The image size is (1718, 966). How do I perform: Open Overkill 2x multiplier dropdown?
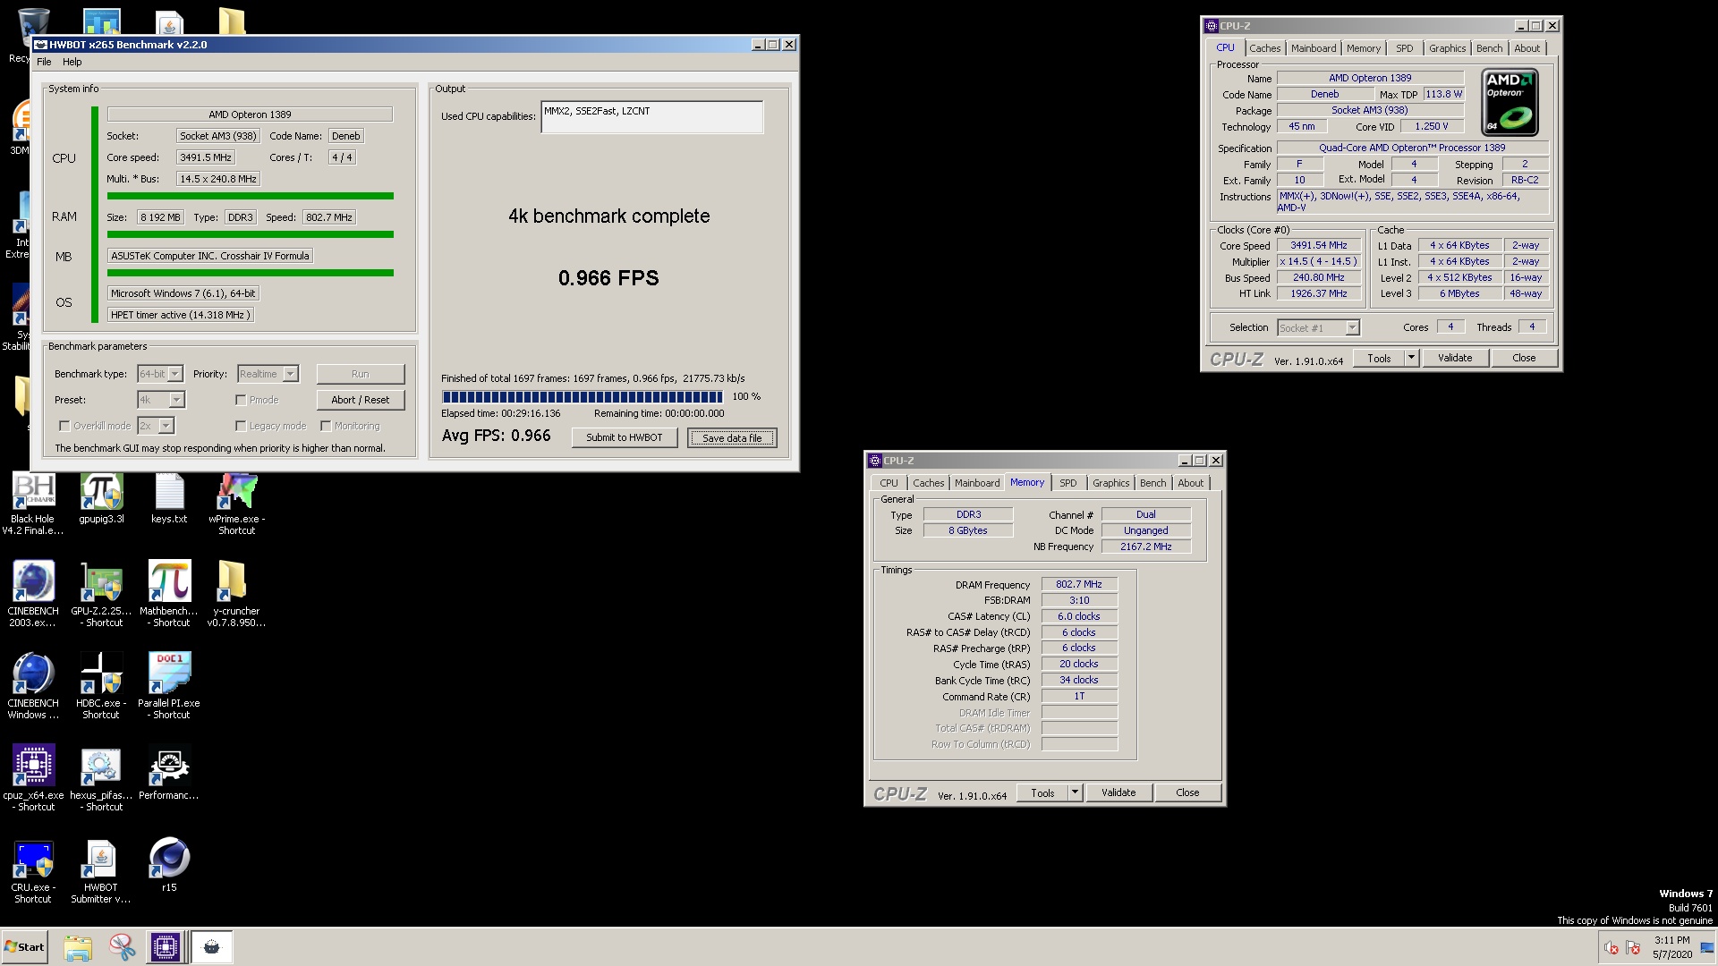point(156,426)
